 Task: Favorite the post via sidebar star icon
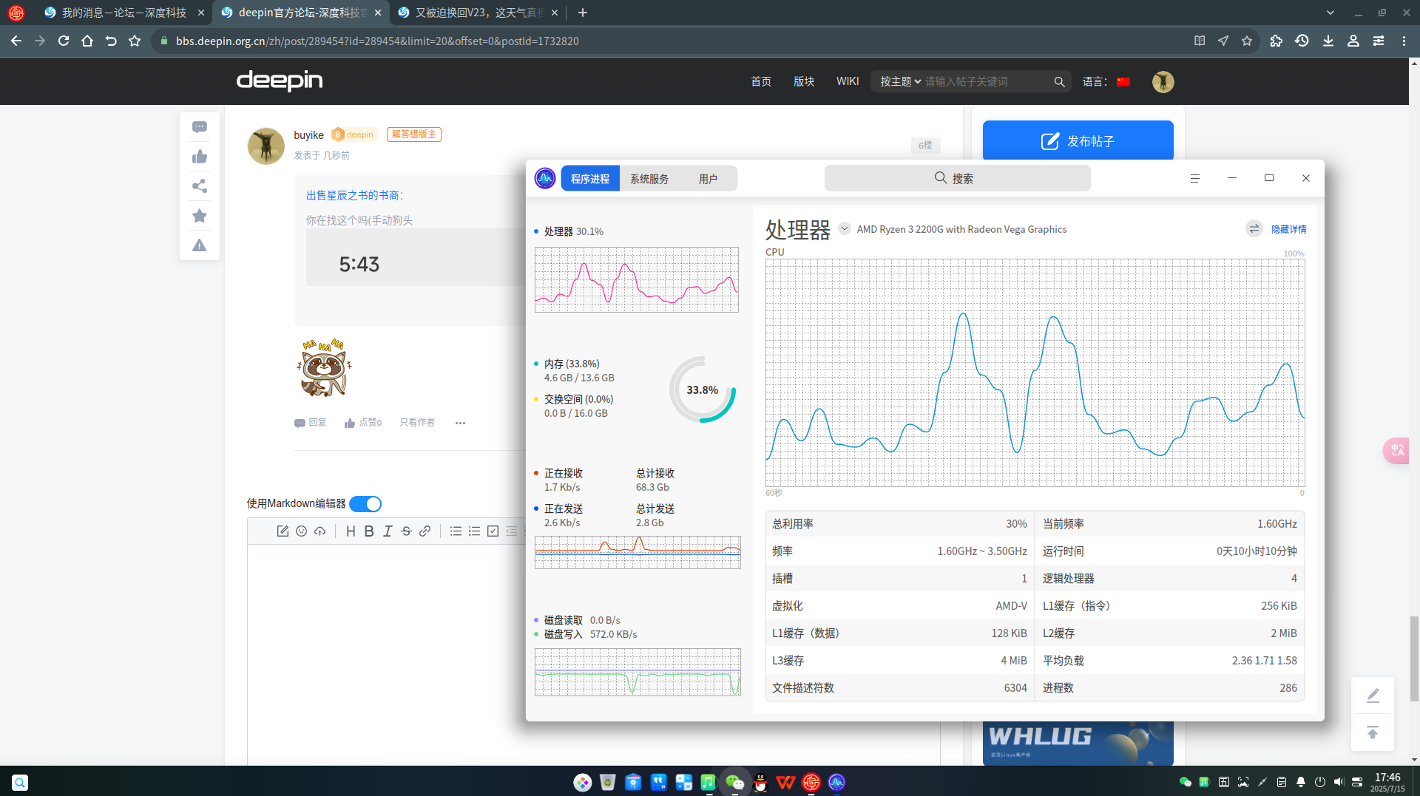point(200,216)
